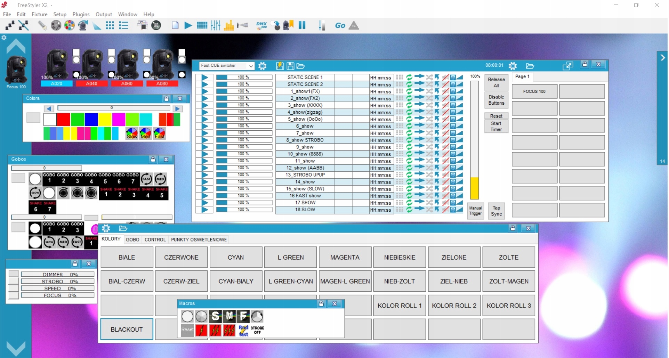Click the blue list view toolbar icon
This screenshot has height=358, width=669.
[x=124, y=25]
